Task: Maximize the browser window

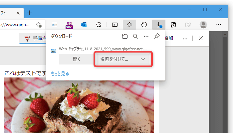Action: (x=205, y=10)
